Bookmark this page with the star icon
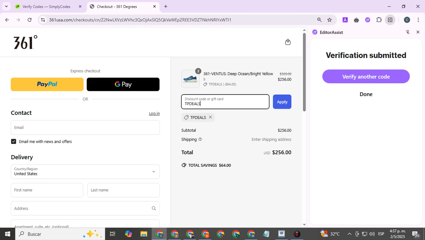 pyautogui.click(x=330, y=20)
